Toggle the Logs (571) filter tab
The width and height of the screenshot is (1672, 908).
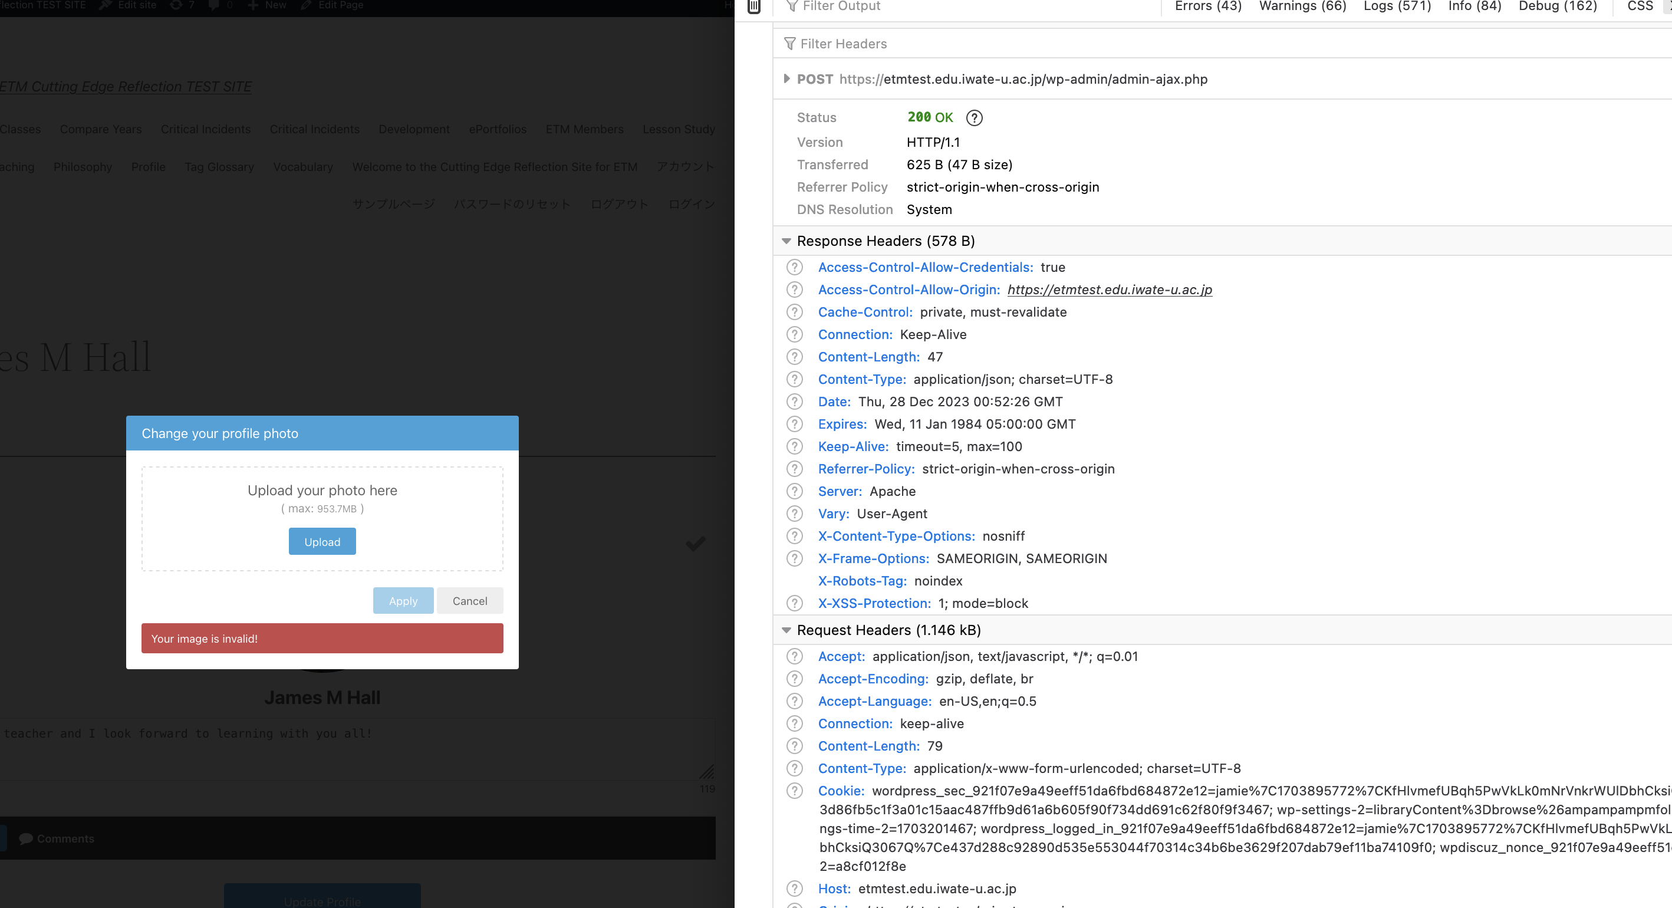(x=1397, y=6)
